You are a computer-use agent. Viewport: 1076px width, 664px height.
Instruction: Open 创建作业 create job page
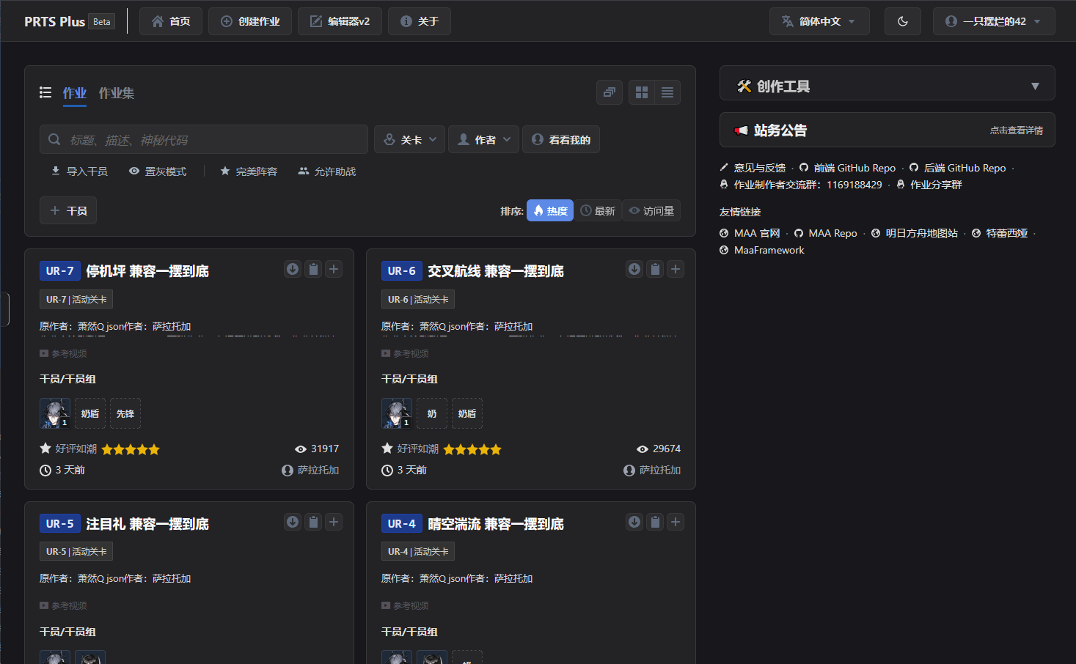click(250, 21)
